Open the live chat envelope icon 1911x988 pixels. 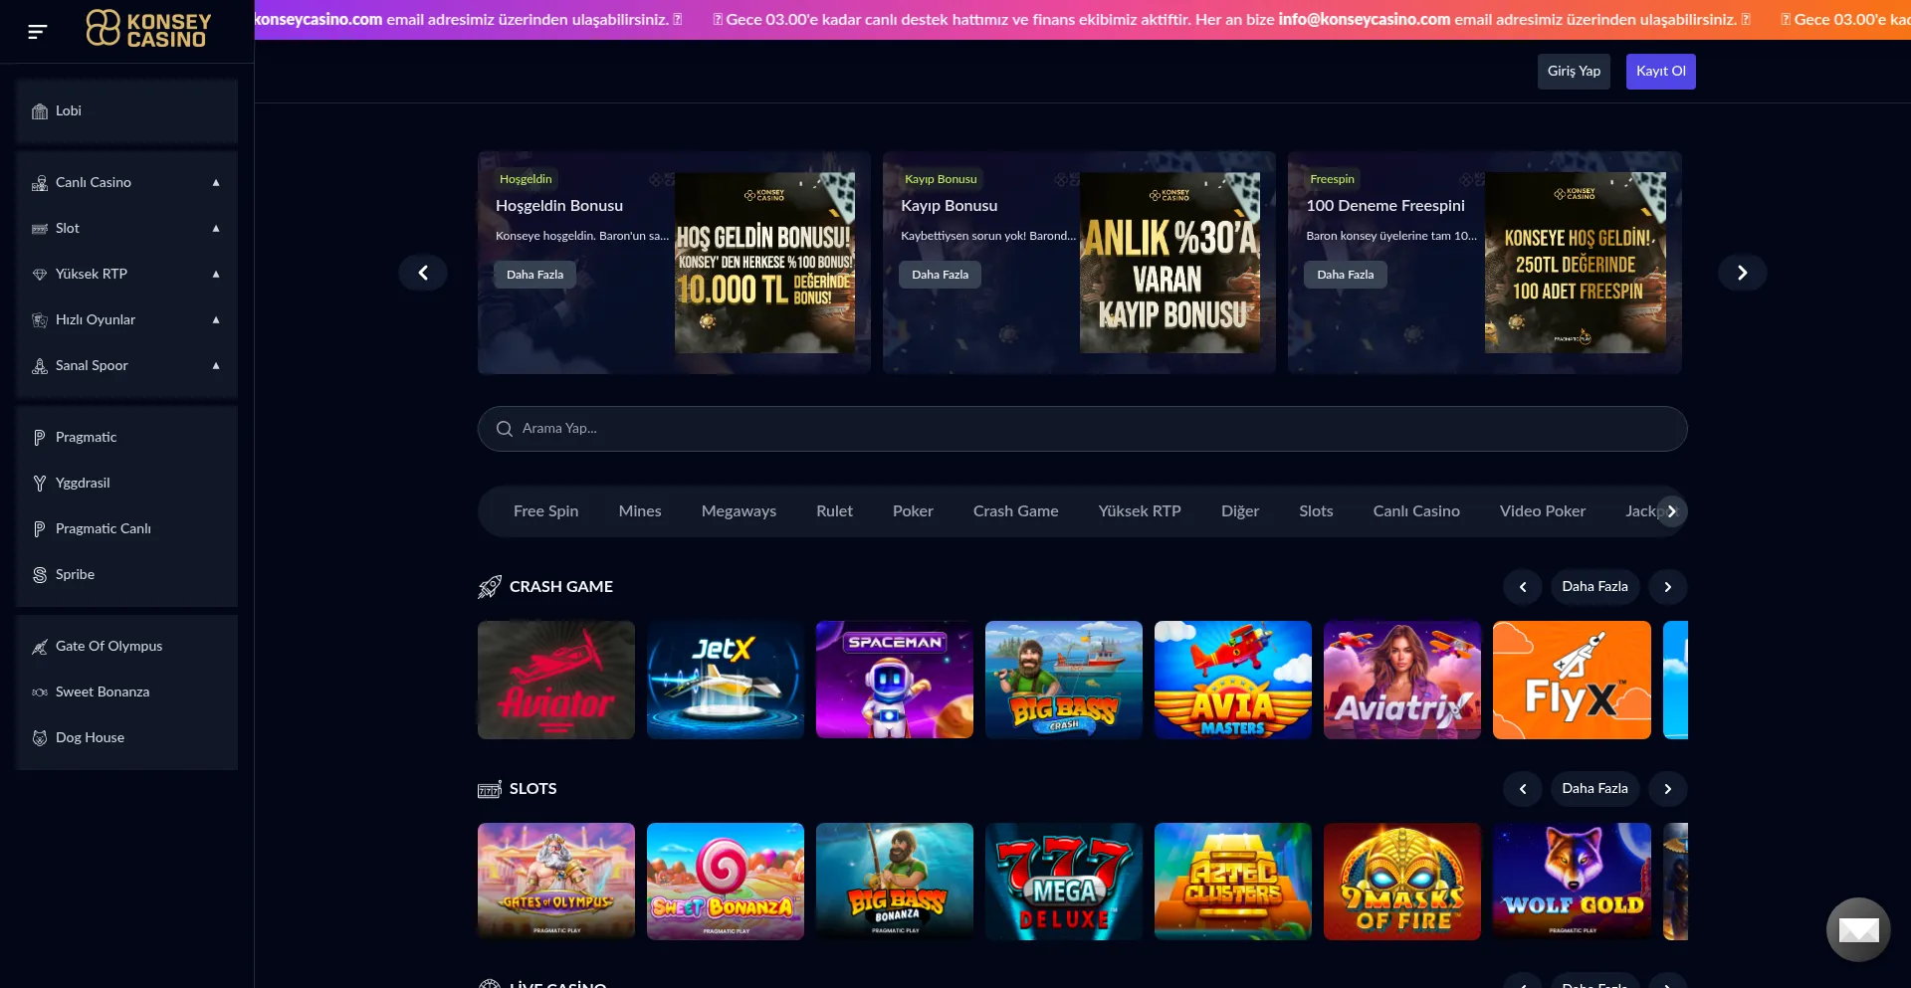point(1857,929)
